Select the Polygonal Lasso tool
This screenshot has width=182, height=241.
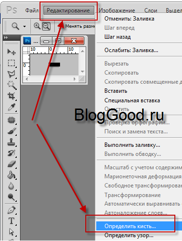[x=11, y=74]
